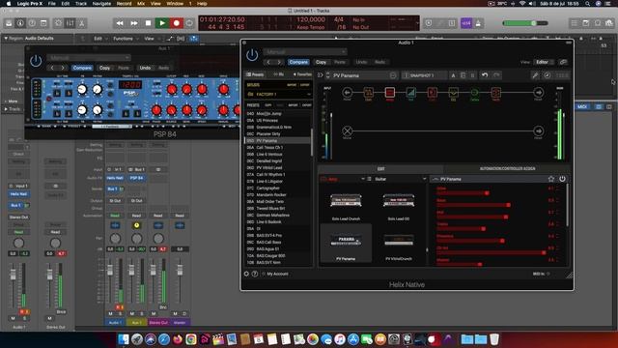Open the Helix Native Manual preset dropdown

305,51
